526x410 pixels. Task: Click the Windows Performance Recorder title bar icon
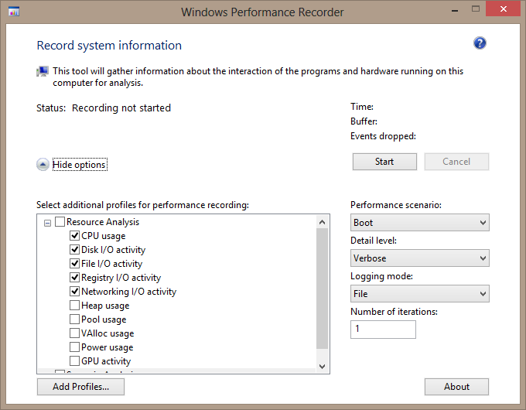(14, 12)
